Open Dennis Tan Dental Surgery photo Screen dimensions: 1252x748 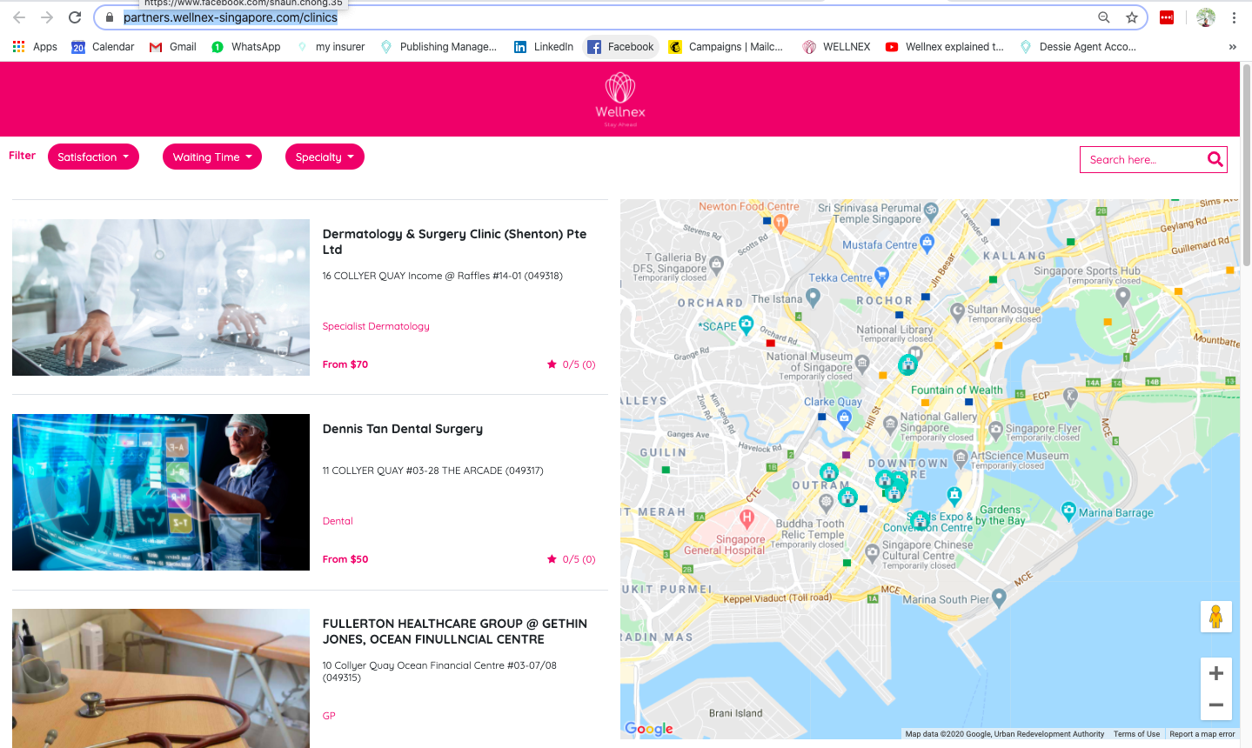[161, 492]
